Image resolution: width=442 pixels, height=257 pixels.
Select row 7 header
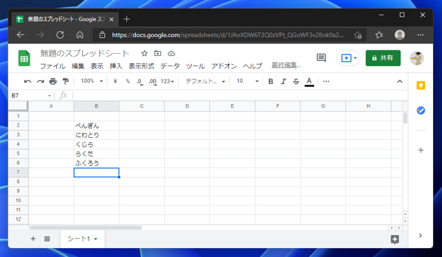18,172
